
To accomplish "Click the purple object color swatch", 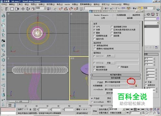I will [x=158, y=18].
